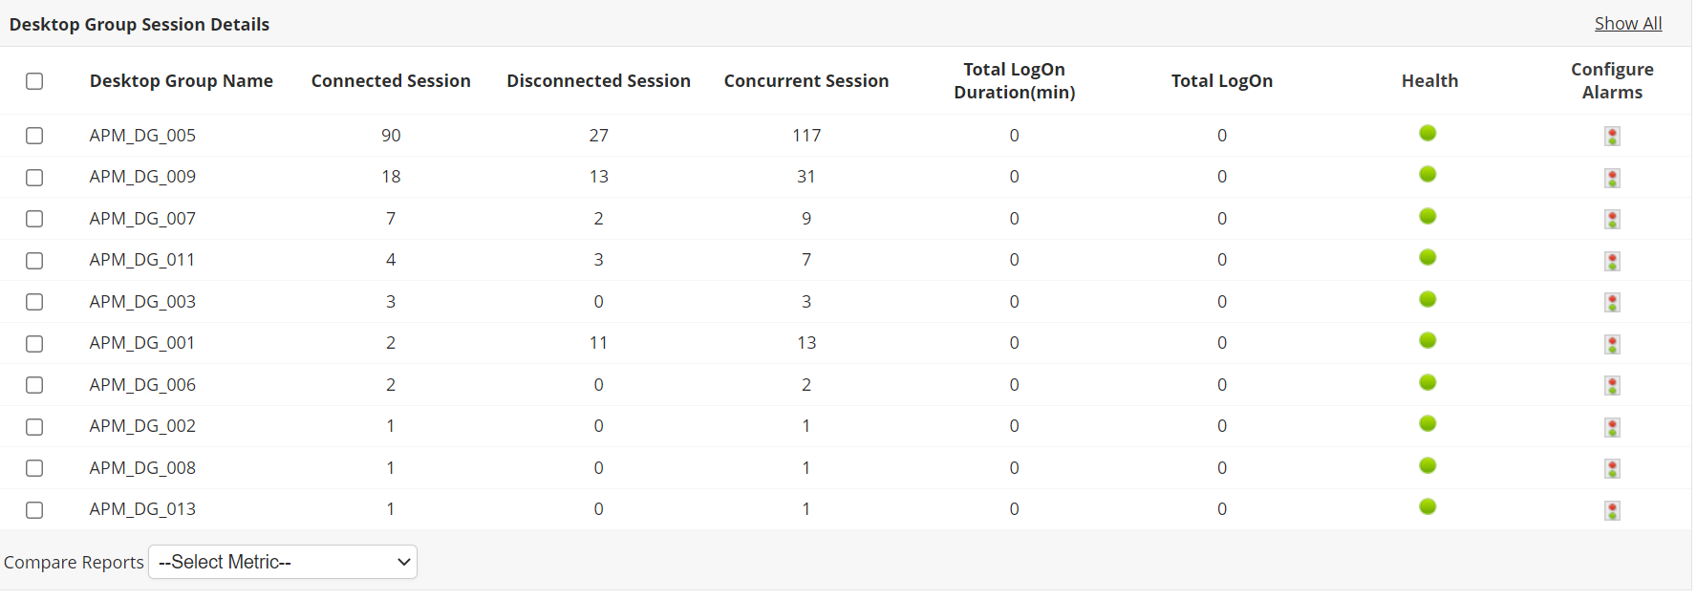Open desktop group APM_DG_009
This screenshot has height=600, width=1697.
point(141,176)
